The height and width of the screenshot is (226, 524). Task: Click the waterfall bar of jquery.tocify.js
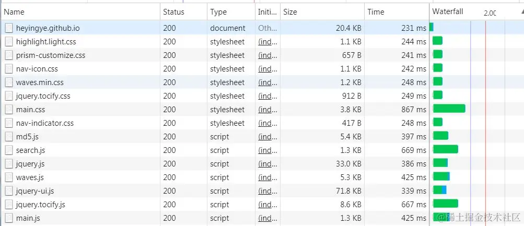pos(445,204)
